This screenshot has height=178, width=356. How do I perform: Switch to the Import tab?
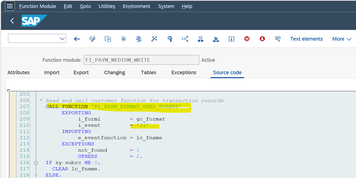(x=52, y=73)
